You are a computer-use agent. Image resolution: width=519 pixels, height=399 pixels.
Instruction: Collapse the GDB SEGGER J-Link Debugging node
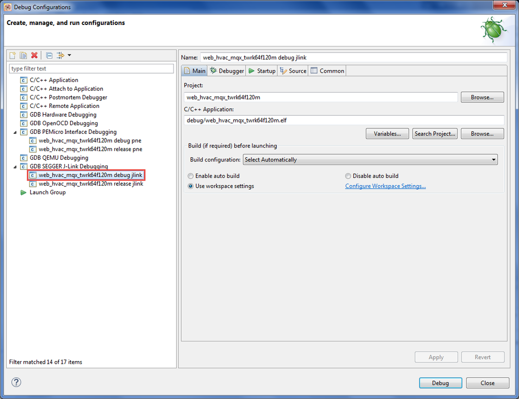point(15,167)
